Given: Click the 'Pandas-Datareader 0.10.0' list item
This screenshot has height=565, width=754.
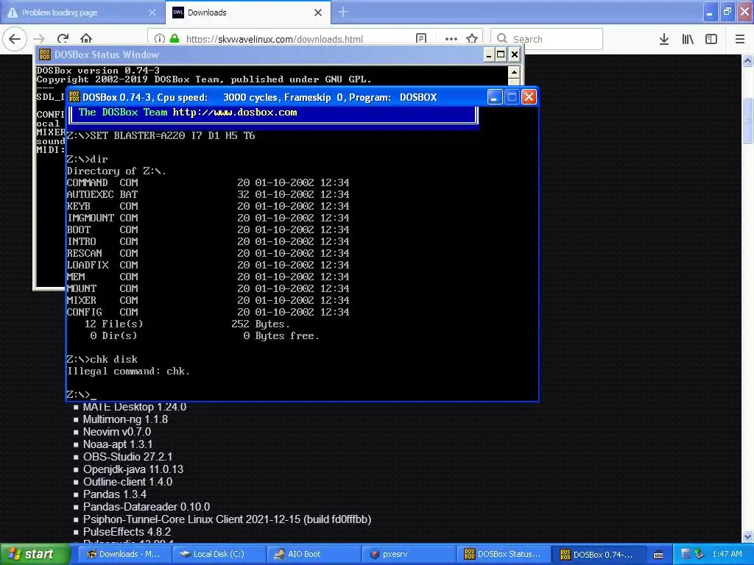Looking at the screenshot, I should pyautogui.click(x=147, y=507).
